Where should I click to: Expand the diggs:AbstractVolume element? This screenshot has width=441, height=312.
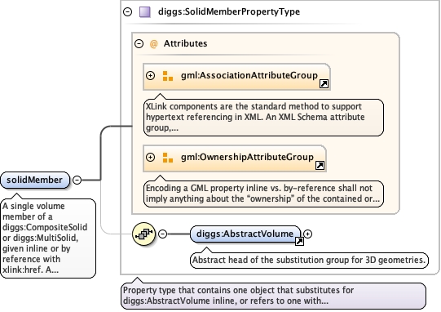pos(307,234)
